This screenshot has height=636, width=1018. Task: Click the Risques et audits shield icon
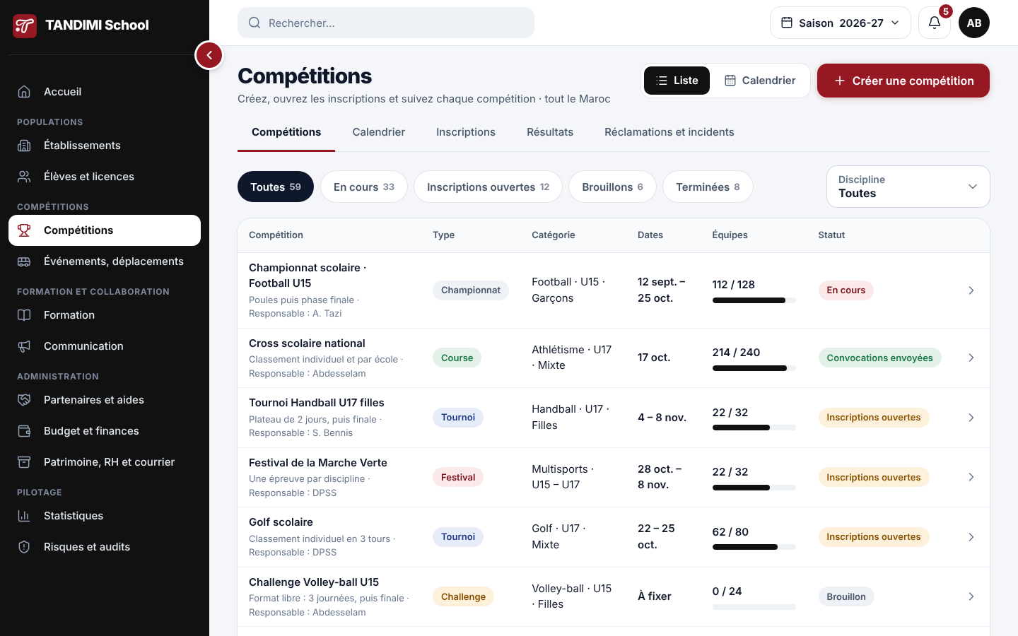click(24, 547)
